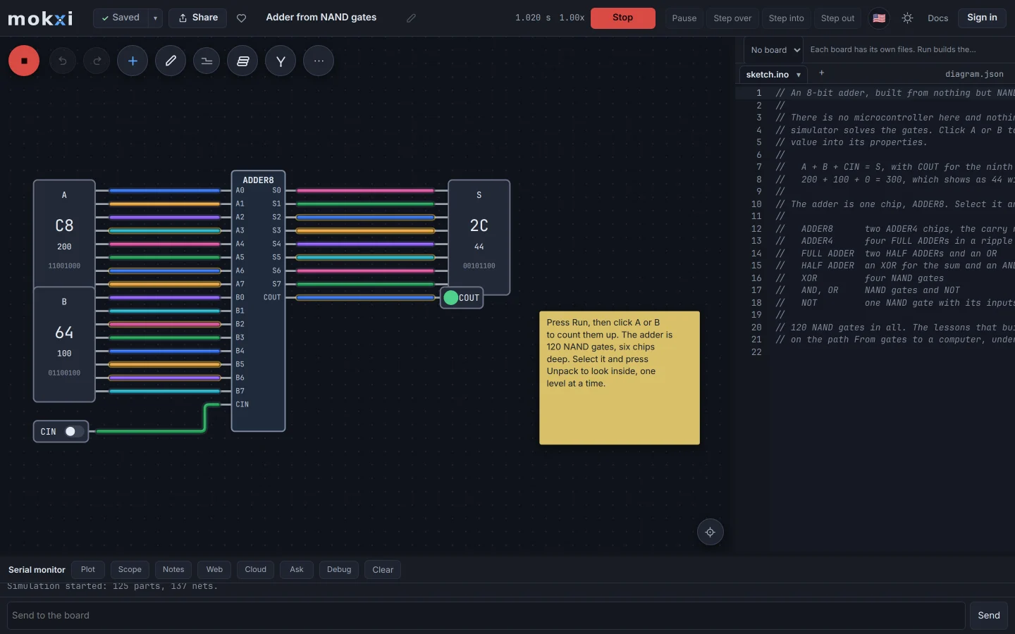Focus the Send to the board input
This screenshot has width=1015, height=634.
pos(486,616)
